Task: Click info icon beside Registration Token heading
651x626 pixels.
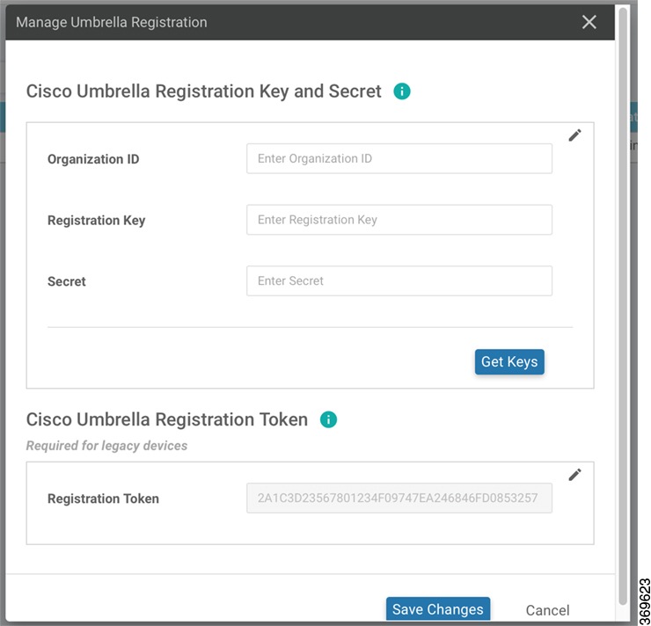Action: click(x=328, y=419)
